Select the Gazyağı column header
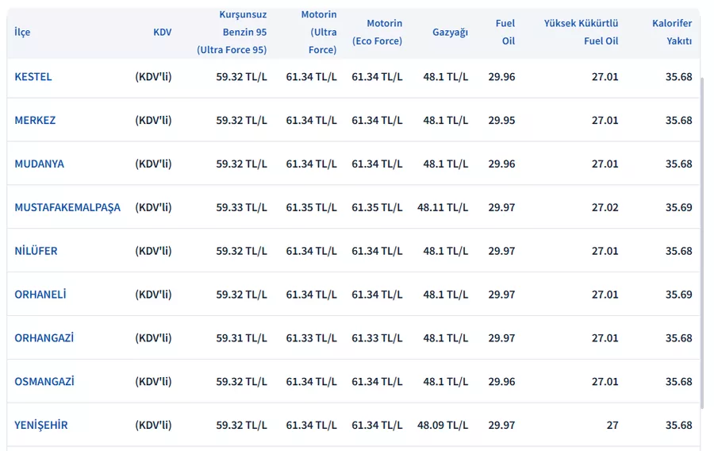 point(450,33)
